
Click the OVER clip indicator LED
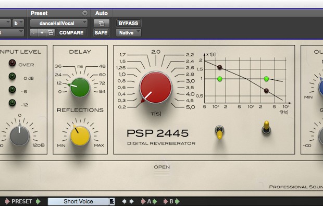12,63
